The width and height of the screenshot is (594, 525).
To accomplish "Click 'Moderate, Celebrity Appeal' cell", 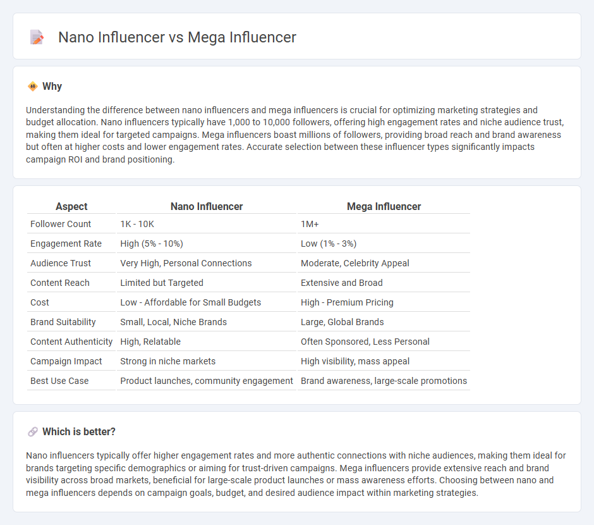I will [x=355, y=263].
